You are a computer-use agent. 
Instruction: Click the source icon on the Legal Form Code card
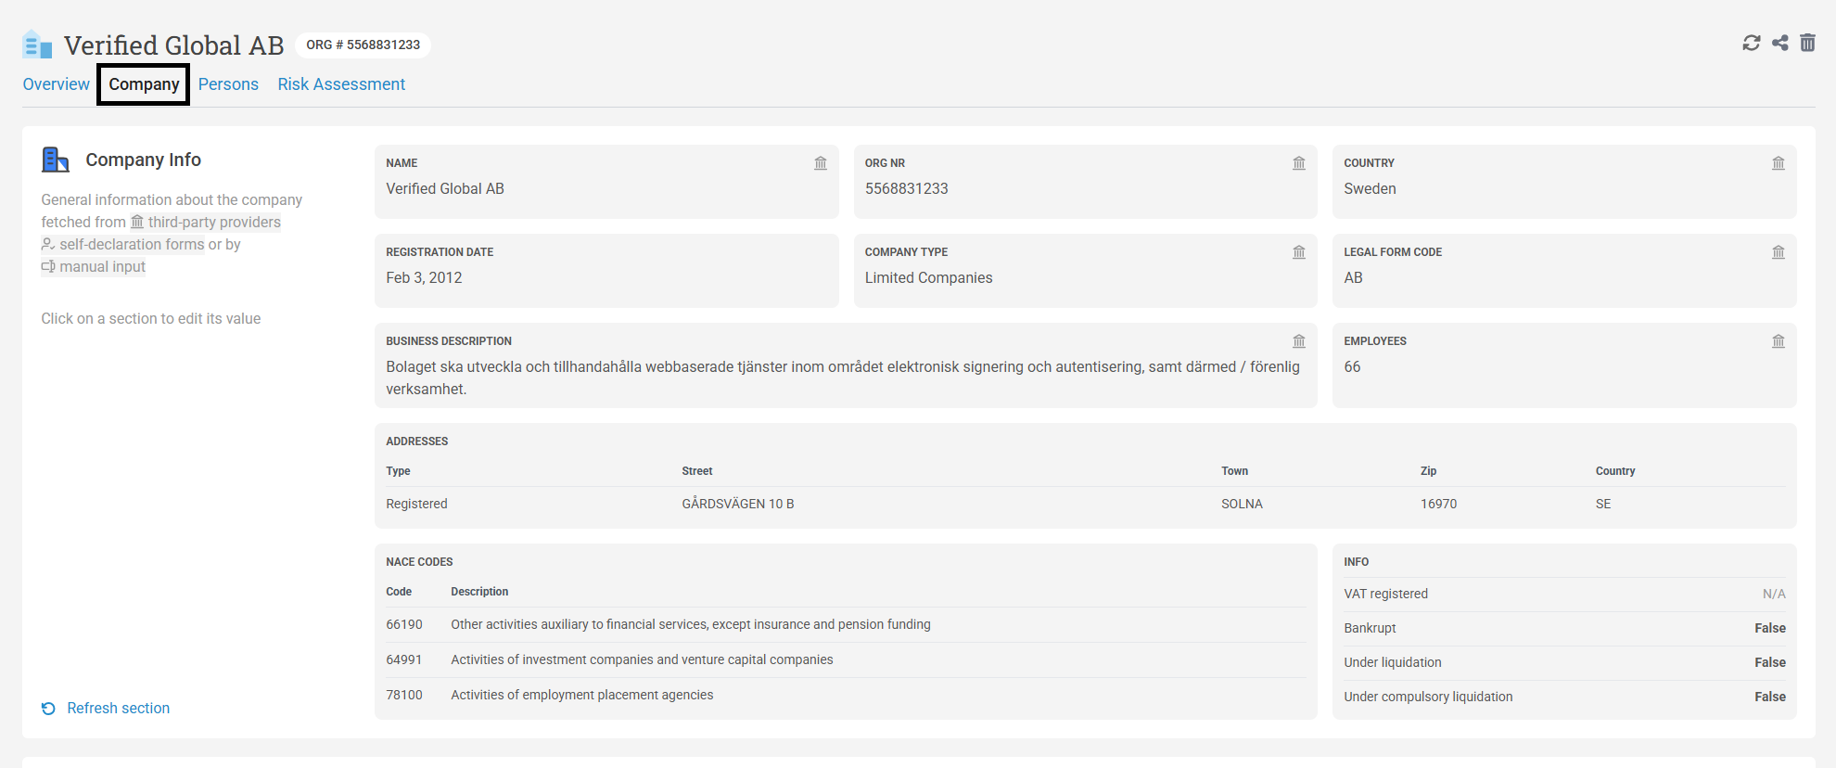tap(1779, 252)
